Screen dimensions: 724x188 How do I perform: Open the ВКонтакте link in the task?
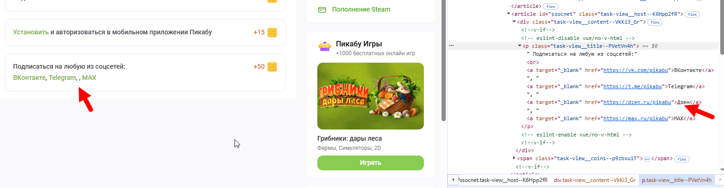coord(29,78)
